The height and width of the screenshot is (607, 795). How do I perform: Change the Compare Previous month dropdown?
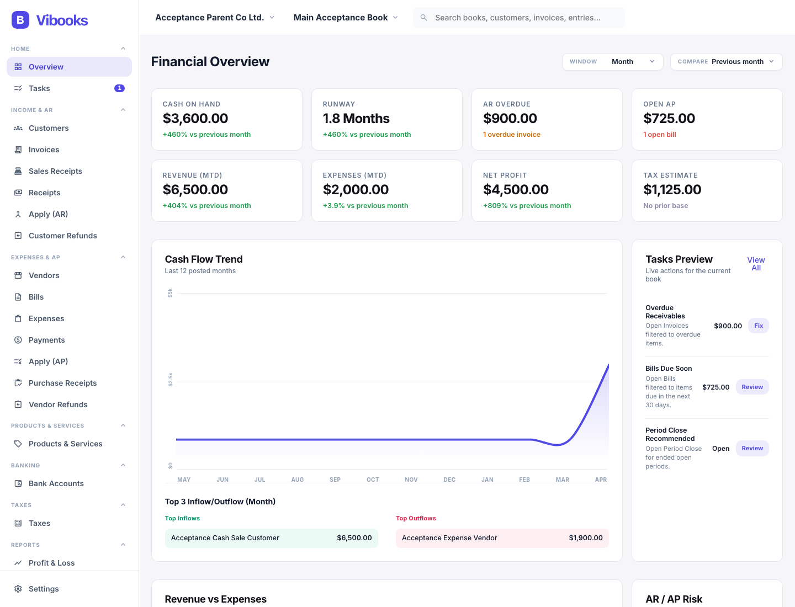pos(726,62)
